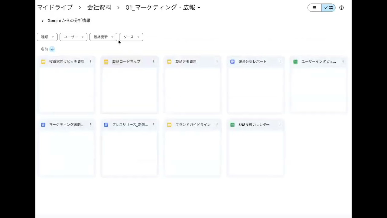Select プレスリリース_新製... file name
The image size is (387, 218).
pos(130,125)
